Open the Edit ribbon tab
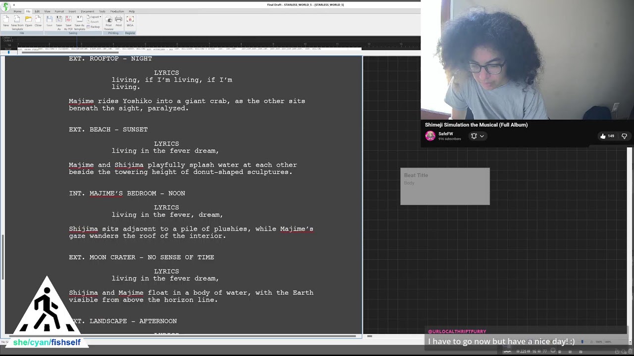 (37, 11)
